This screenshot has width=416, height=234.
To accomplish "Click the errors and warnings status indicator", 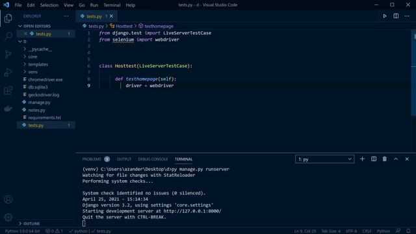I will coord(54,231).
